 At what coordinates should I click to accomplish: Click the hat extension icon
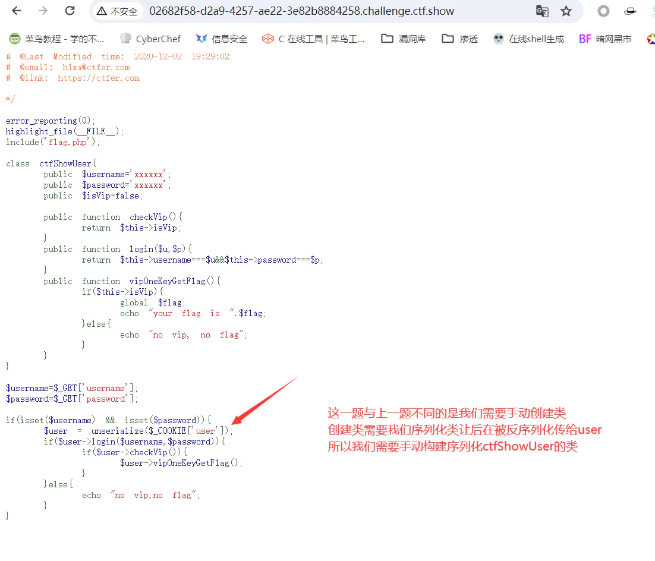[630, 11]
